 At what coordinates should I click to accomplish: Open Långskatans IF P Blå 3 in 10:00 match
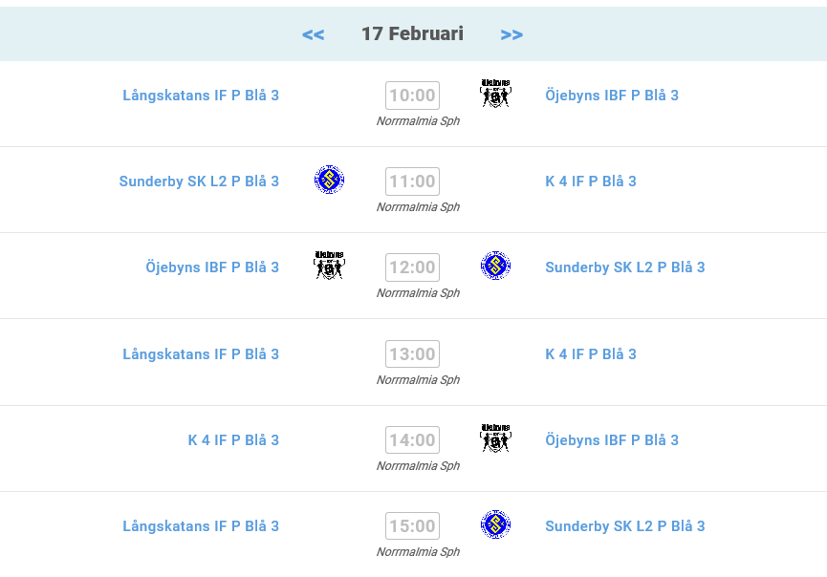coord(201,96)
